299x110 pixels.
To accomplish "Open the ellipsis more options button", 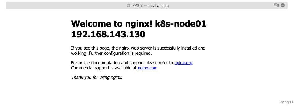I will 283,5.
